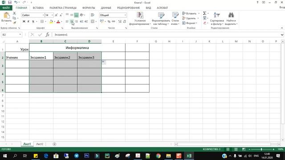
Task: Click Merge and Center icon
Action: point(93,21)
